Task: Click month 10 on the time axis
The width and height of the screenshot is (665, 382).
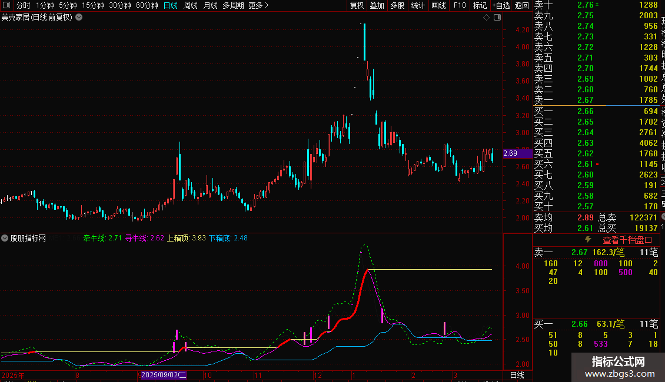Action: click(x=207, y=375)
